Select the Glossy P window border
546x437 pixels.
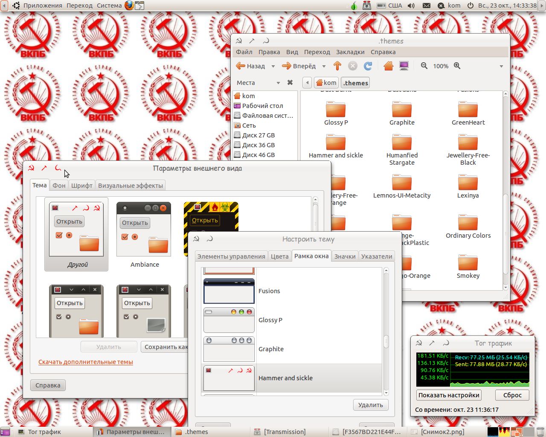pos(292,320)
